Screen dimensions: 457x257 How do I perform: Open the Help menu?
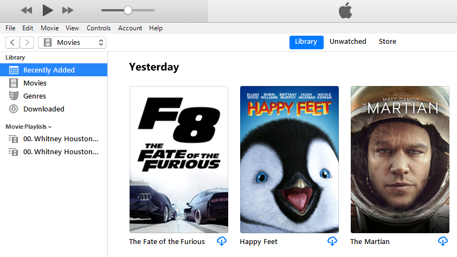(x=156, y=28)
